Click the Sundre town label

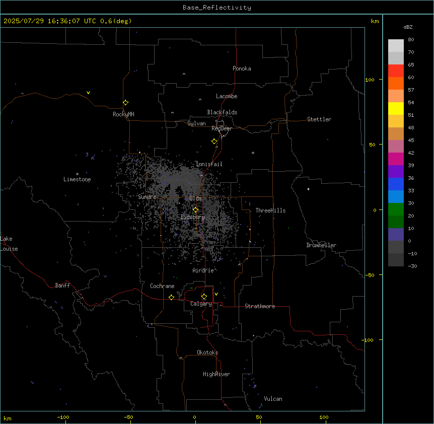[x=147, y=197]
